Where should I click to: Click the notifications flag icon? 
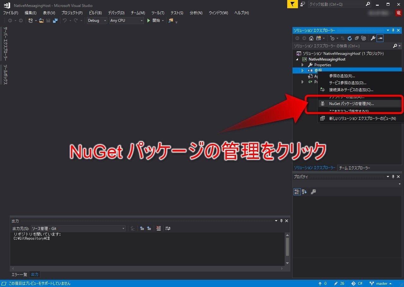[293, 4]
